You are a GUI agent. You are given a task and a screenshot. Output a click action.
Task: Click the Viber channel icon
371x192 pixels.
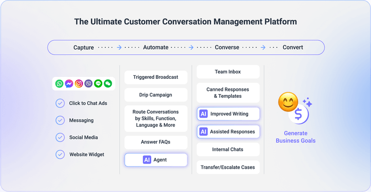click(x=89, y=83)
